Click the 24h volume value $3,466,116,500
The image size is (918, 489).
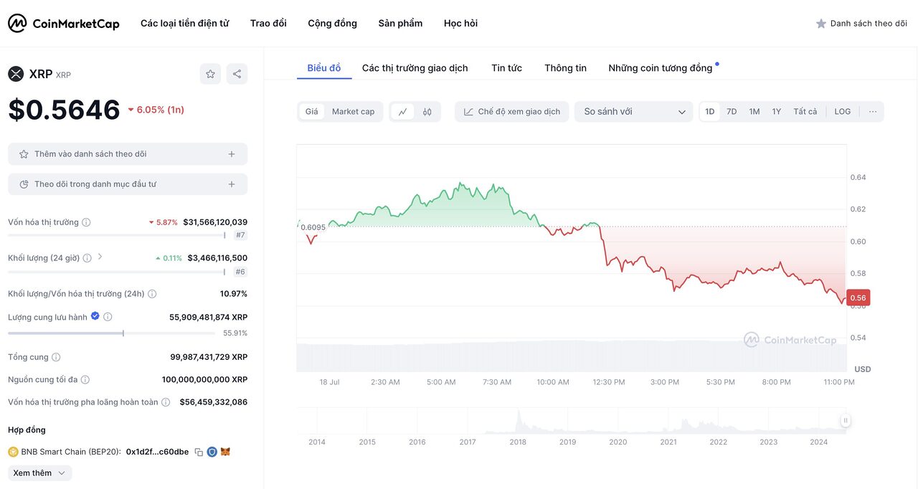coord(217,258)
